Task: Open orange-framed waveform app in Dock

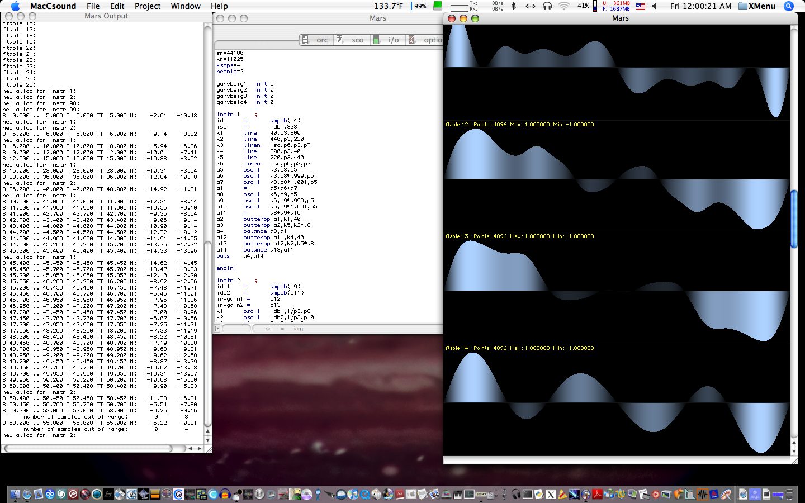Action: [702, 494]
